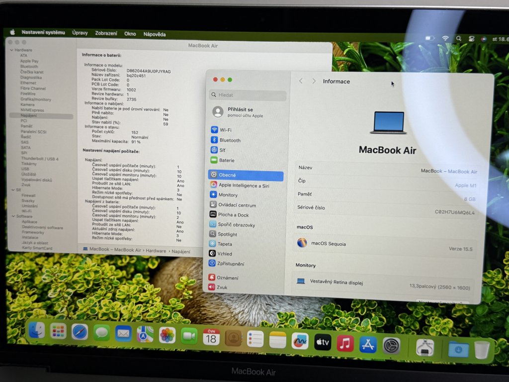
Task: Go forward using the right chevron in Settings
Action: point(314,81)
